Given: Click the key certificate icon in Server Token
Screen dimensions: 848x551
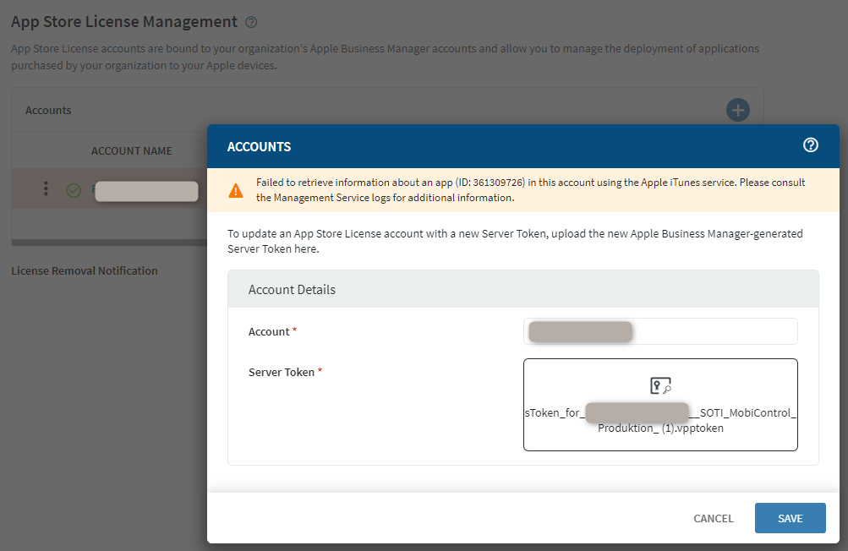Looking at the screenshot, I should (660, 386).
